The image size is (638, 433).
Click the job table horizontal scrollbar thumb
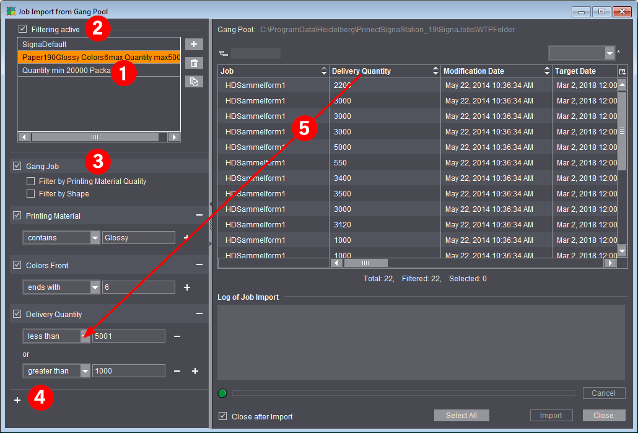pos(366,263)
